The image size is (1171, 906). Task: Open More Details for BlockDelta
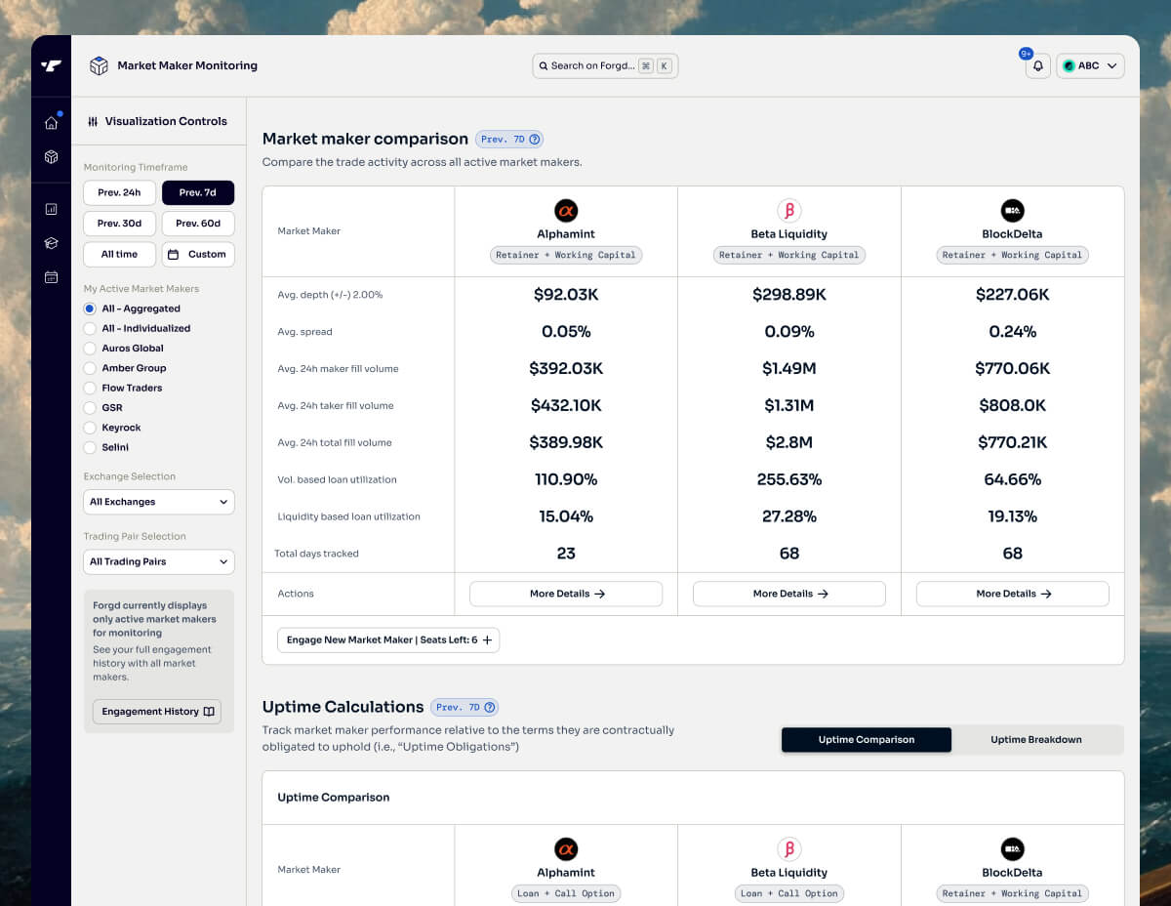coord(1013,594)
